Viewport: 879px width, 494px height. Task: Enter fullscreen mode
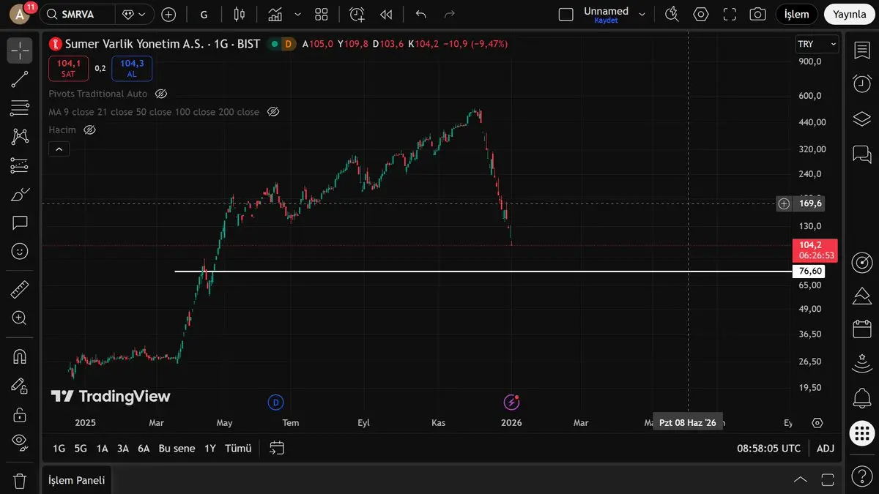[730, 14]
